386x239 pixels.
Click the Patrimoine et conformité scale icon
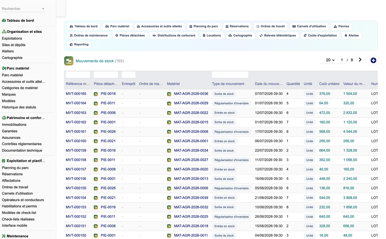[x=4, y=118]
